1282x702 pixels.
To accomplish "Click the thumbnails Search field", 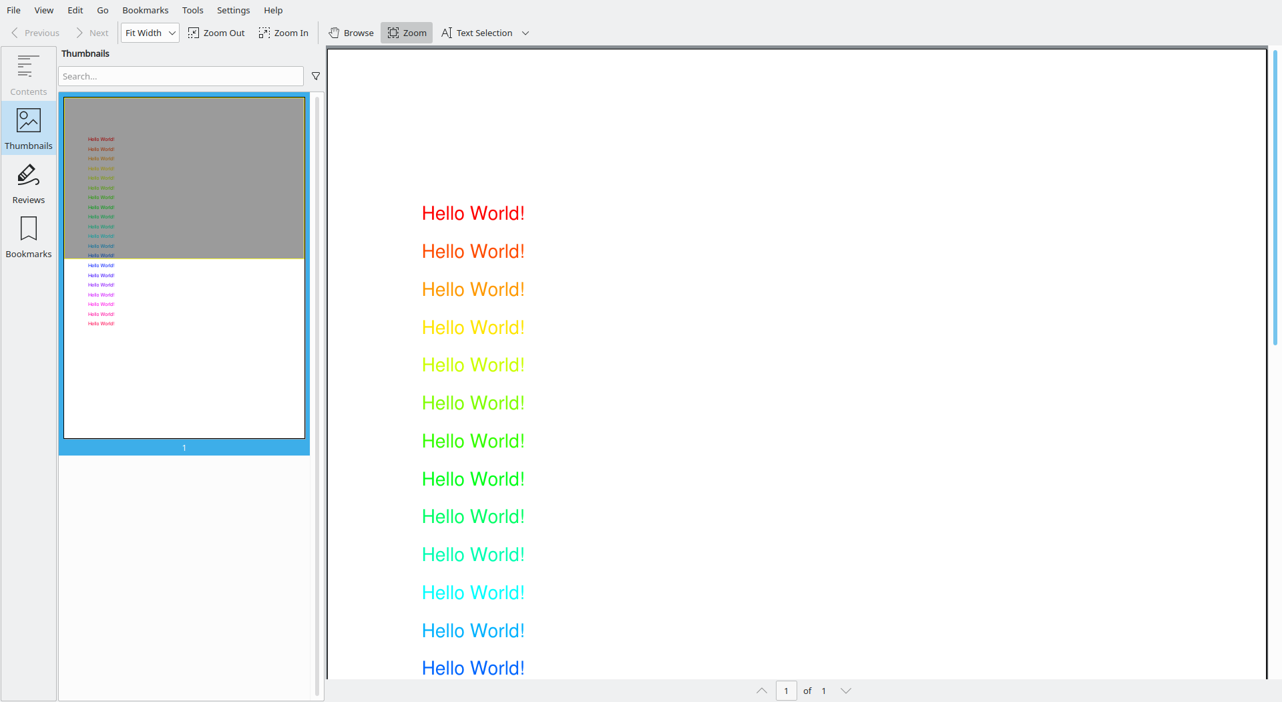I will pos(181,76).
